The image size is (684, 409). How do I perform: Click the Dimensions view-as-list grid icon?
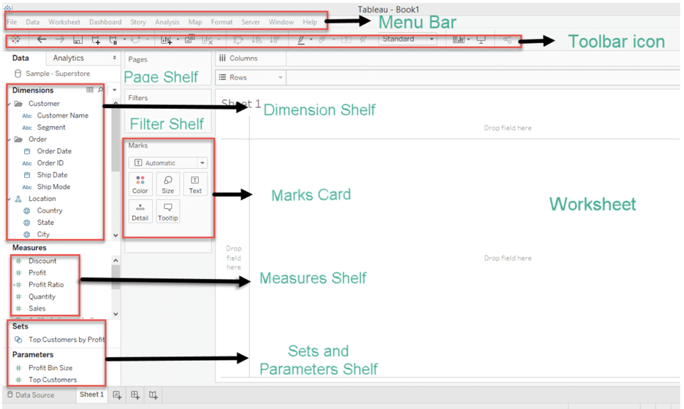point(90,90)
